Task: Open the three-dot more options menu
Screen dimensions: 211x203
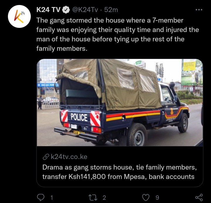Action: tap(199, 10)
